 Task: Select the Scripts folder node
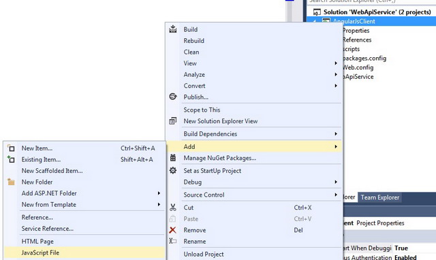click(352, 49)
